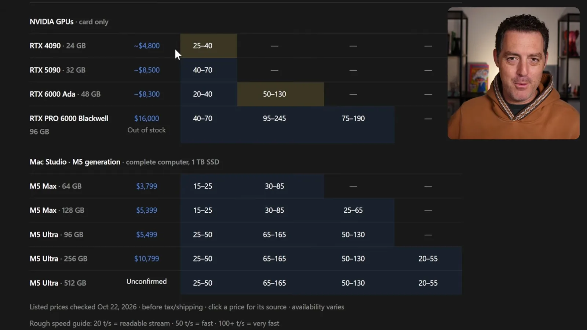Open the $10,799 M5 Ultra 256 GB price

pyautogui.click(x=147, y=259)
